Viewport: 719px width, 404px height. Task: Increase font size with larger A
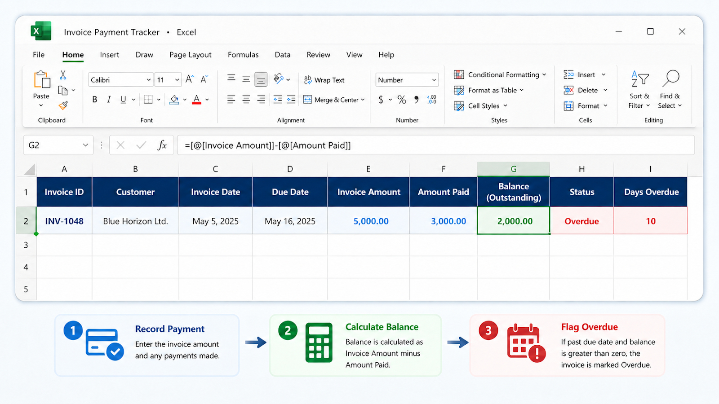tap(190, 79)
